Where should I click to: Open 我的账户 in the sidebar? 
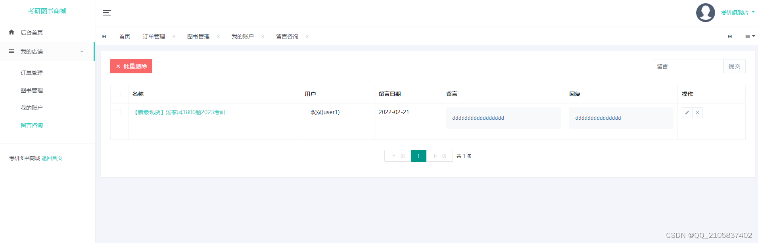(32, 108)
